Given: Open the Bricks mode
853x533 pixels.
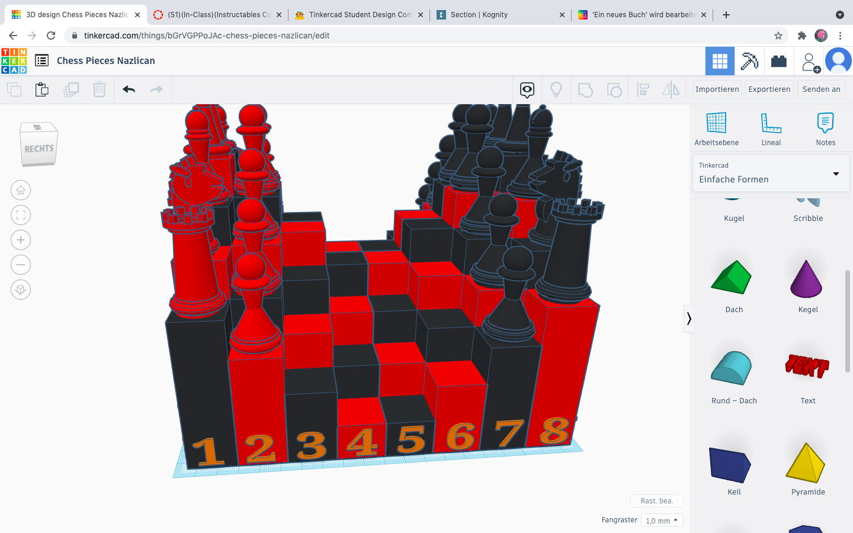Looking at the screenshot, I should point(779,61).
